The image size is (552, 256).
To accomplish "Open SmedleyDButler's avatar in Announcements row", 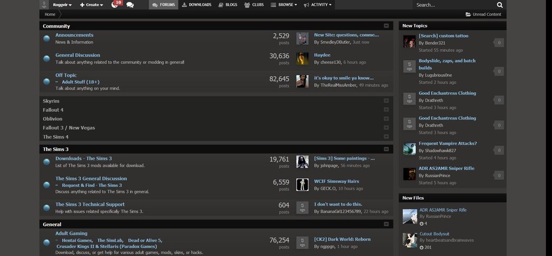I will coord(302,38).
